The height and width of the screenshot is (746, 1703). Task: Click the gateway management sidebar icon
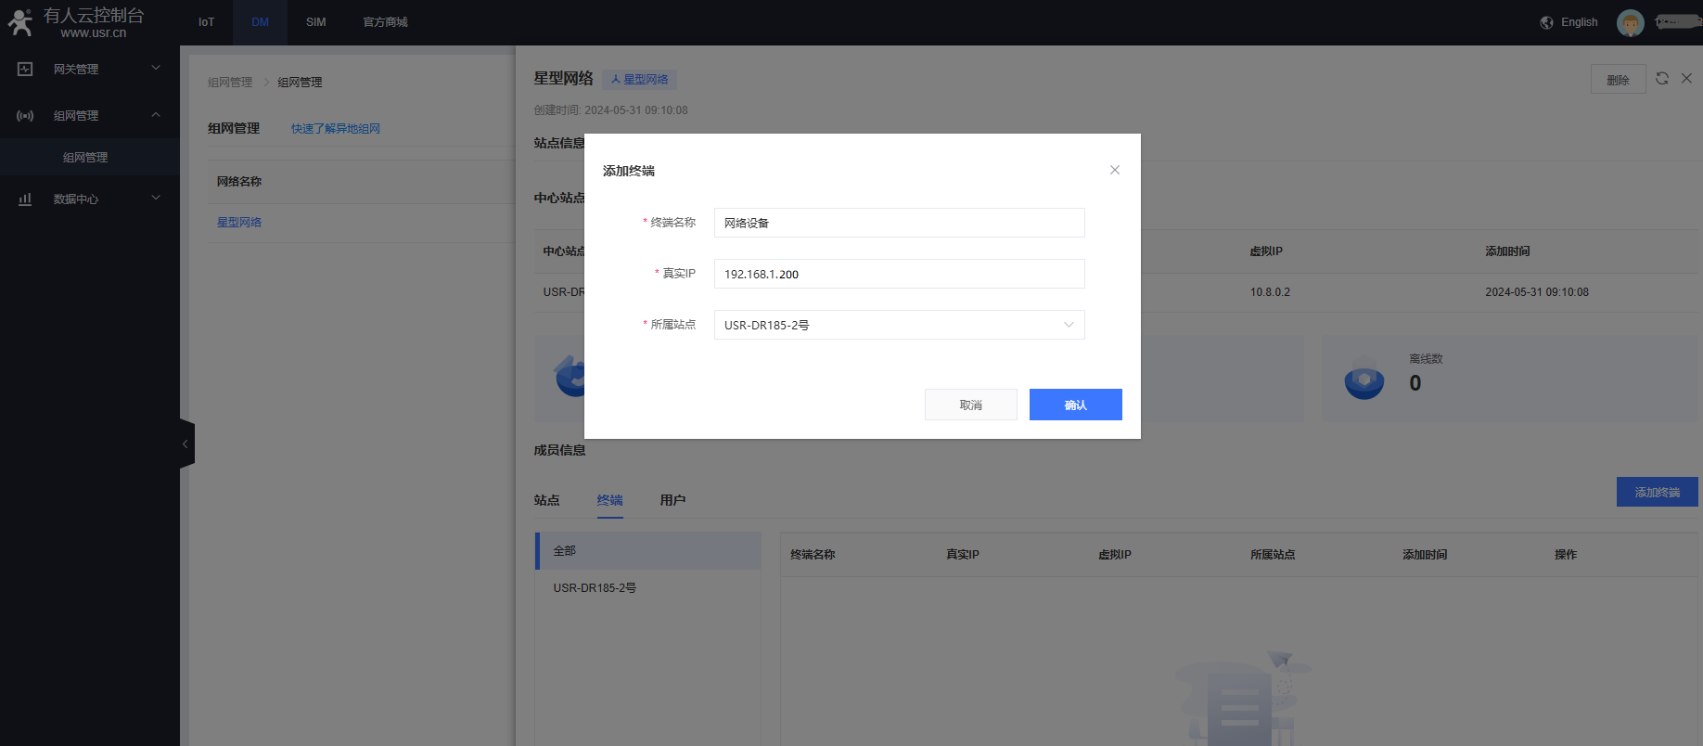click(x=25, y=70)
